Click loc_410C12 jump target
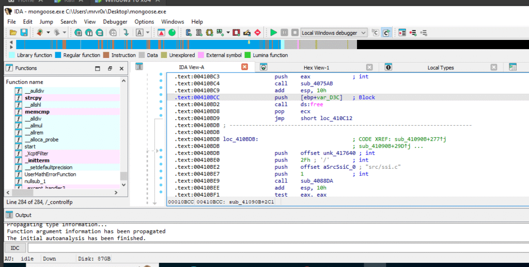The height and width of the screenshot is (267, 529). point(335,118)
